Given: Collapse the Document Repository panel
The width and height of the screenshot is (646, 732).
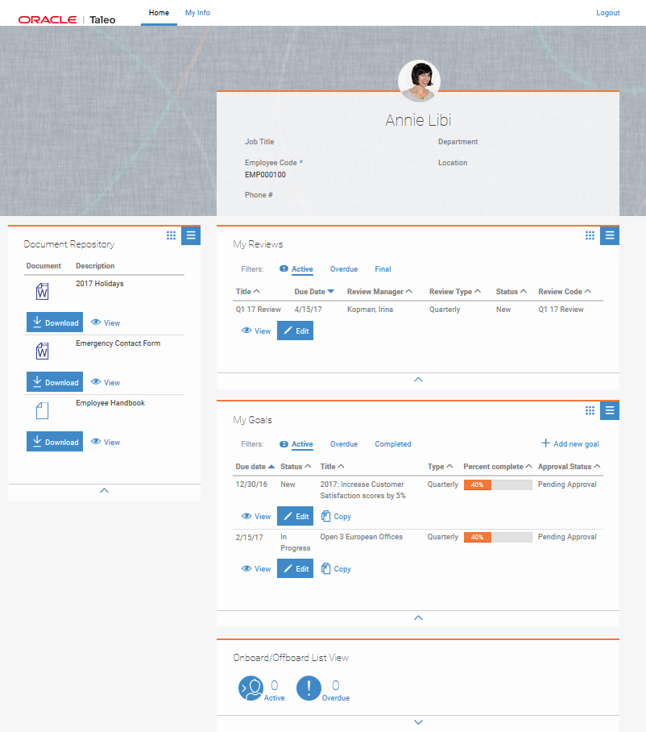Looking at the screenshot, I should pyautogui.click(x=105, y=491).
